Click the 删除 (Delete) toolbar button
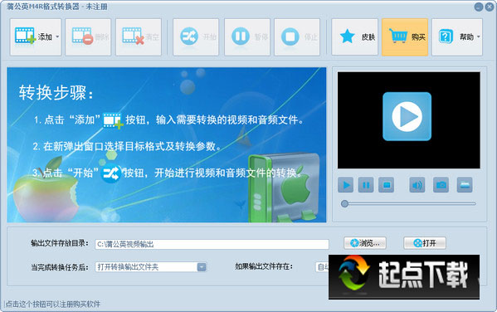This screenshot has height=312, width=497. [88, 37]
